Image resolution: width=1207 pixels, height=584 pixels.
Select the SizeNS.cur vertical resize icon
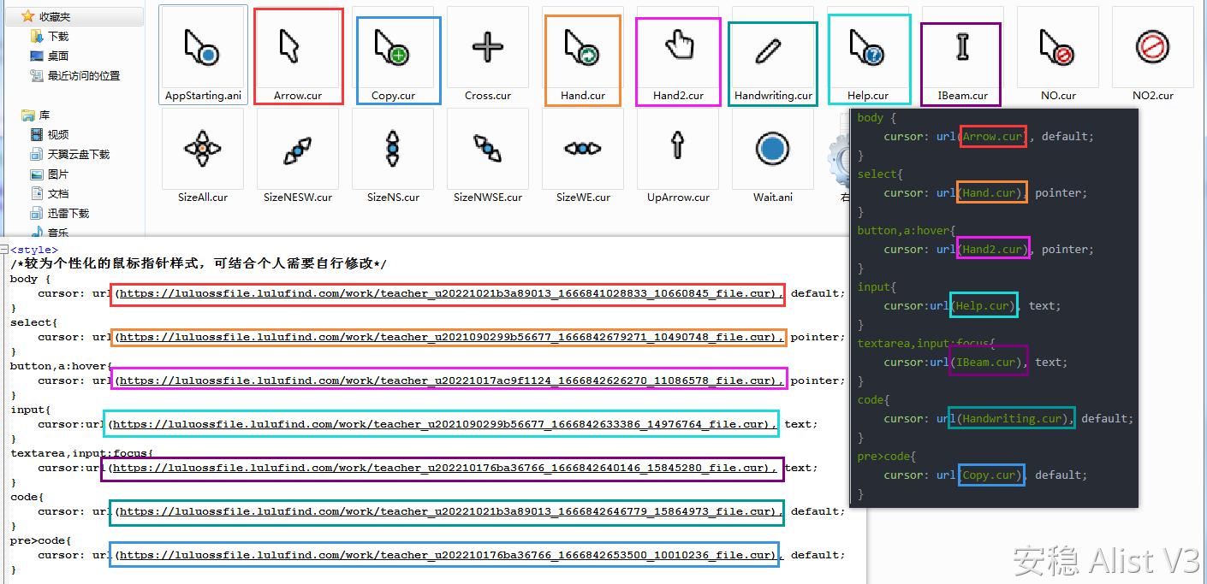pyautogui.click(x=393, y=149)
